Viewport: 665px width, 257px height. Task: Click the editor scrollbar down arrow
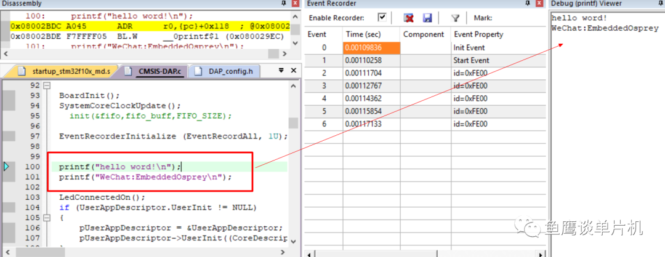[294, 240]
